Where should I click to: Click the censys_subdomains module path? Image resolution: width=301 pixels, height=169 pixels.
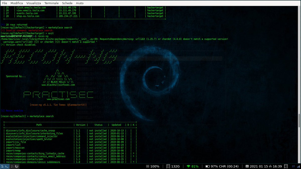coord(33,162)
